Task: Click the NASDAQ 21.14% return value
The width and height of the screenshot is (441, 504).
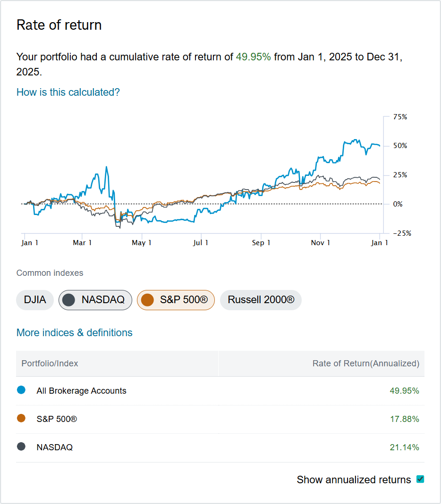Action: tap(404, 447)
